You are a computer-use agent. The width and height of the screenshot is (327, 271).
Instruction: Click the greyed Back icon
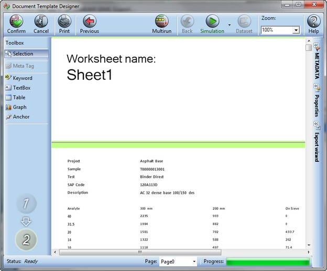coord(187,21)
